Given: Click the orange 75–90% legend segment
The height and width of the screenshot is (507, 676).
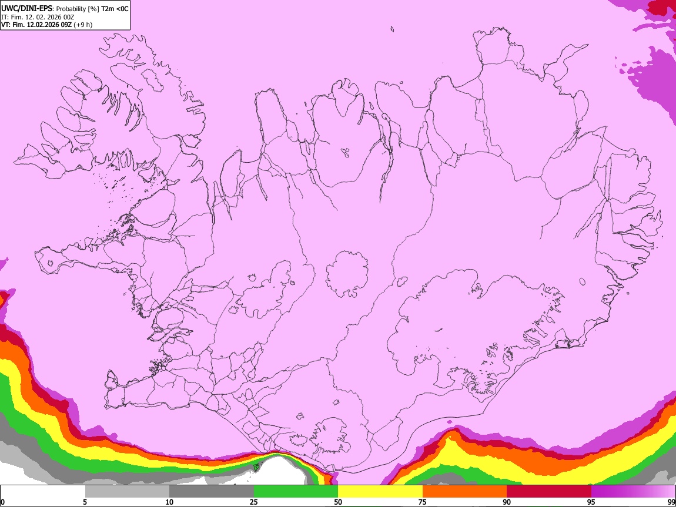Looking at the screenshot, I should [x=464, y=491].
